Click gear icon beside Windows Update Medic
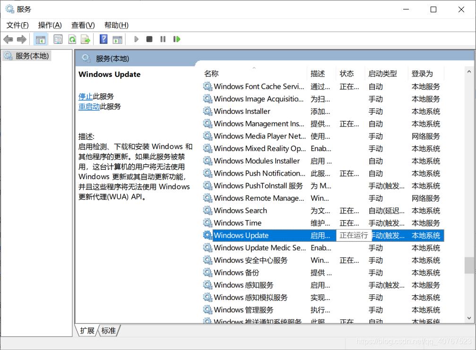 208,248
